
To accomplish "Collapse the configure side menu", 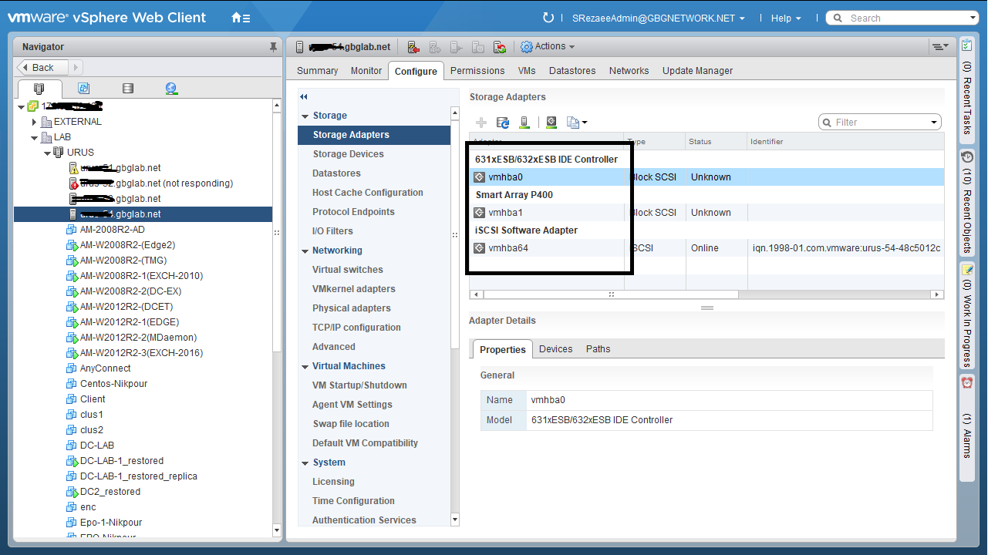I will pos(304,97).
